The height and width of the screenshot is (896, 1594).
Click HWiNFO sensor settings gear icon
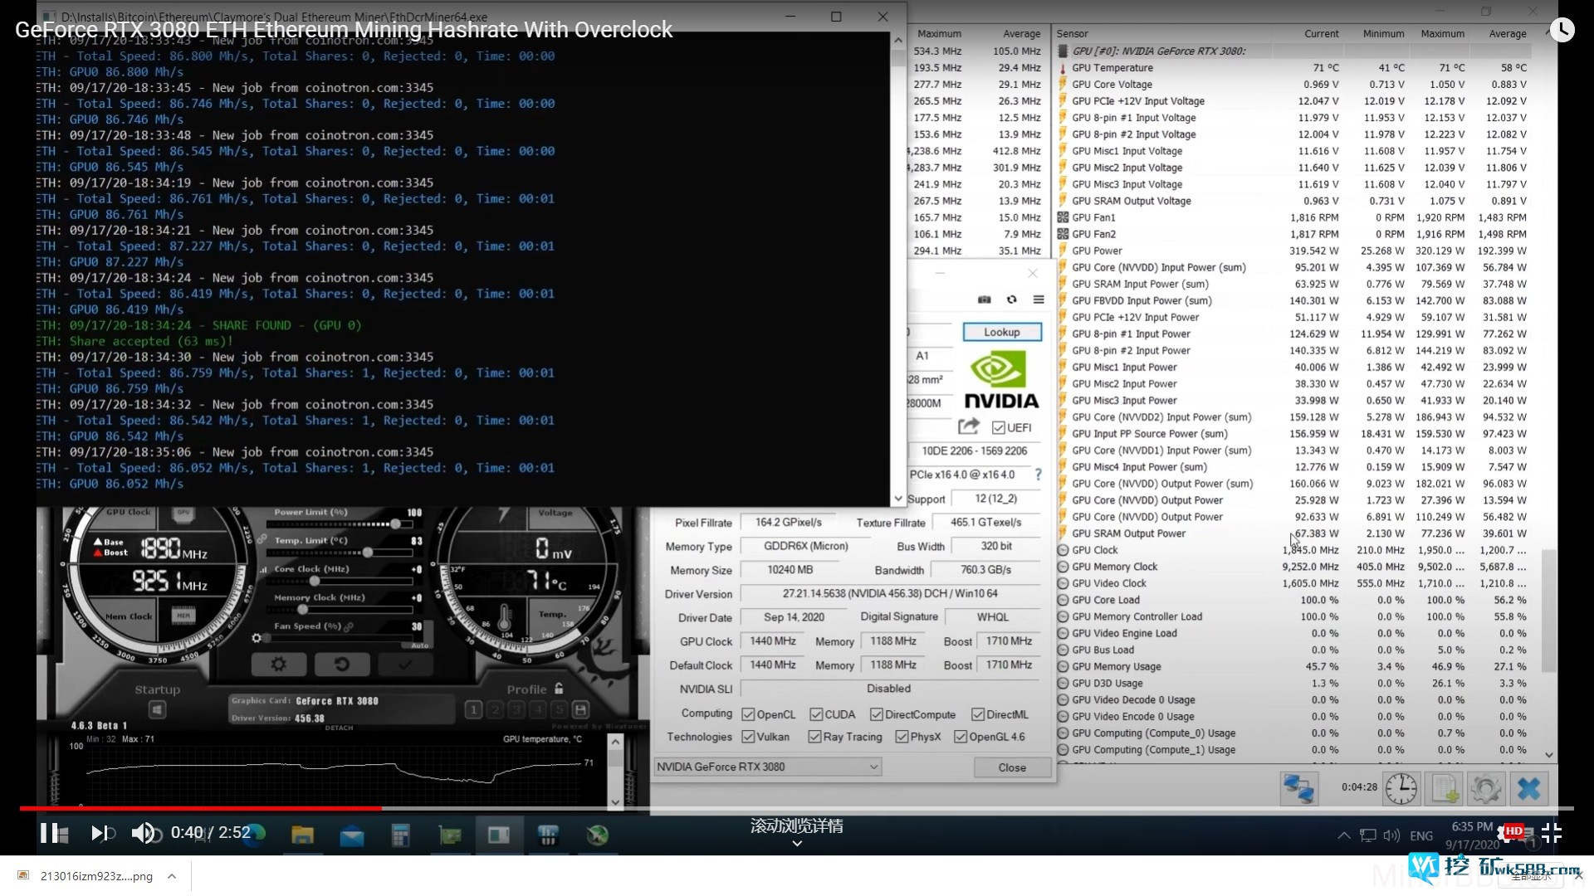pos(1486,788)
